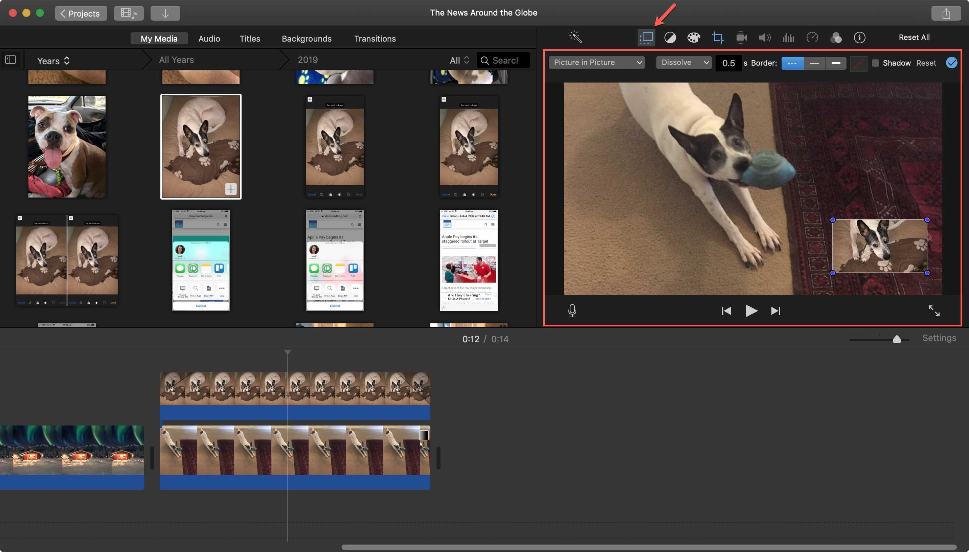Click the plus badge on selected dog photo

[231, 188]
